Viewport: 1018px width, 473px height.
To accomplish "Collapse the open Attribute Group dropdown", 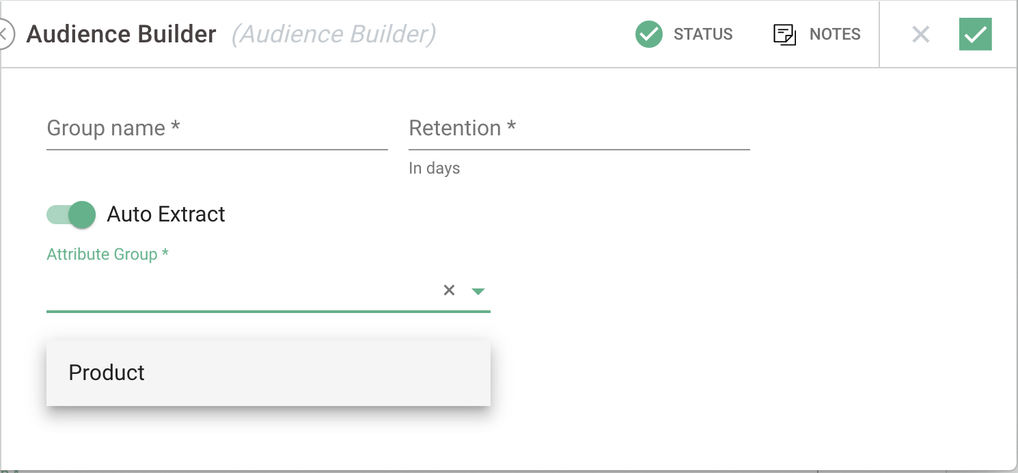I will (478, 290).
